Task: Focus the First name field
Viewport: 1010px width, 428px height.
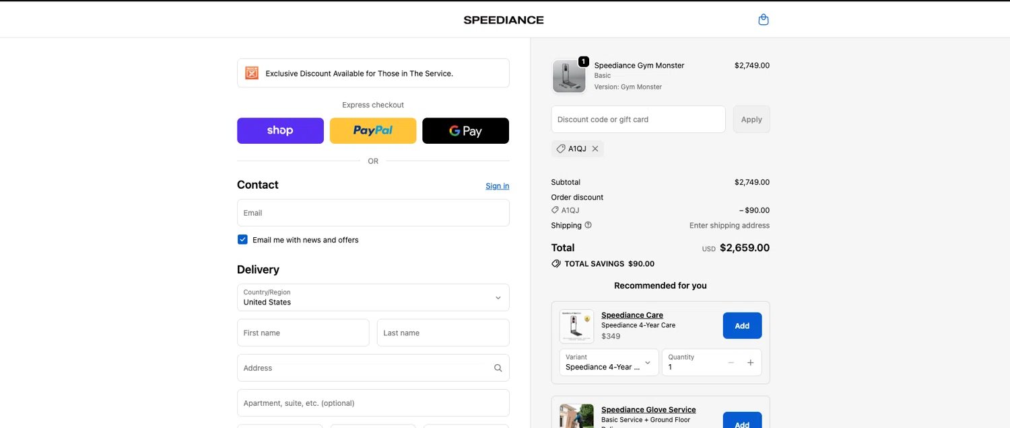Action: (x=303, y=333)
